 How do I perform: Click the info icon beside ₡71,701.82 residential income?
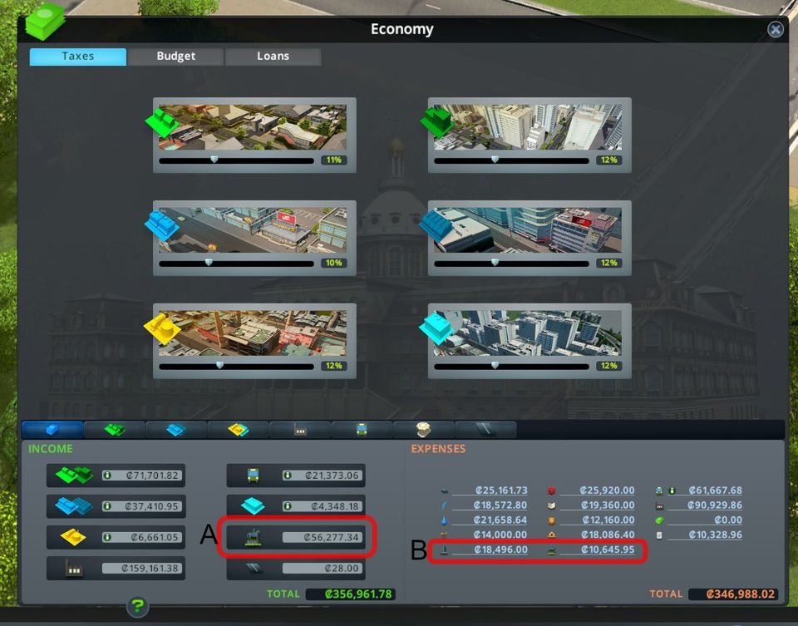[107, 476]
